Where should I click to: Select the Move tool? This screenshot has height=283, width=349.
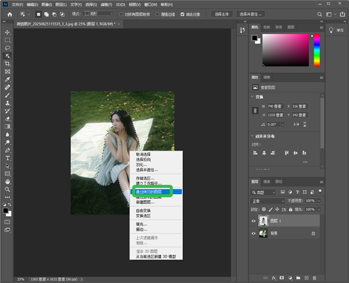tap(8, 33)
